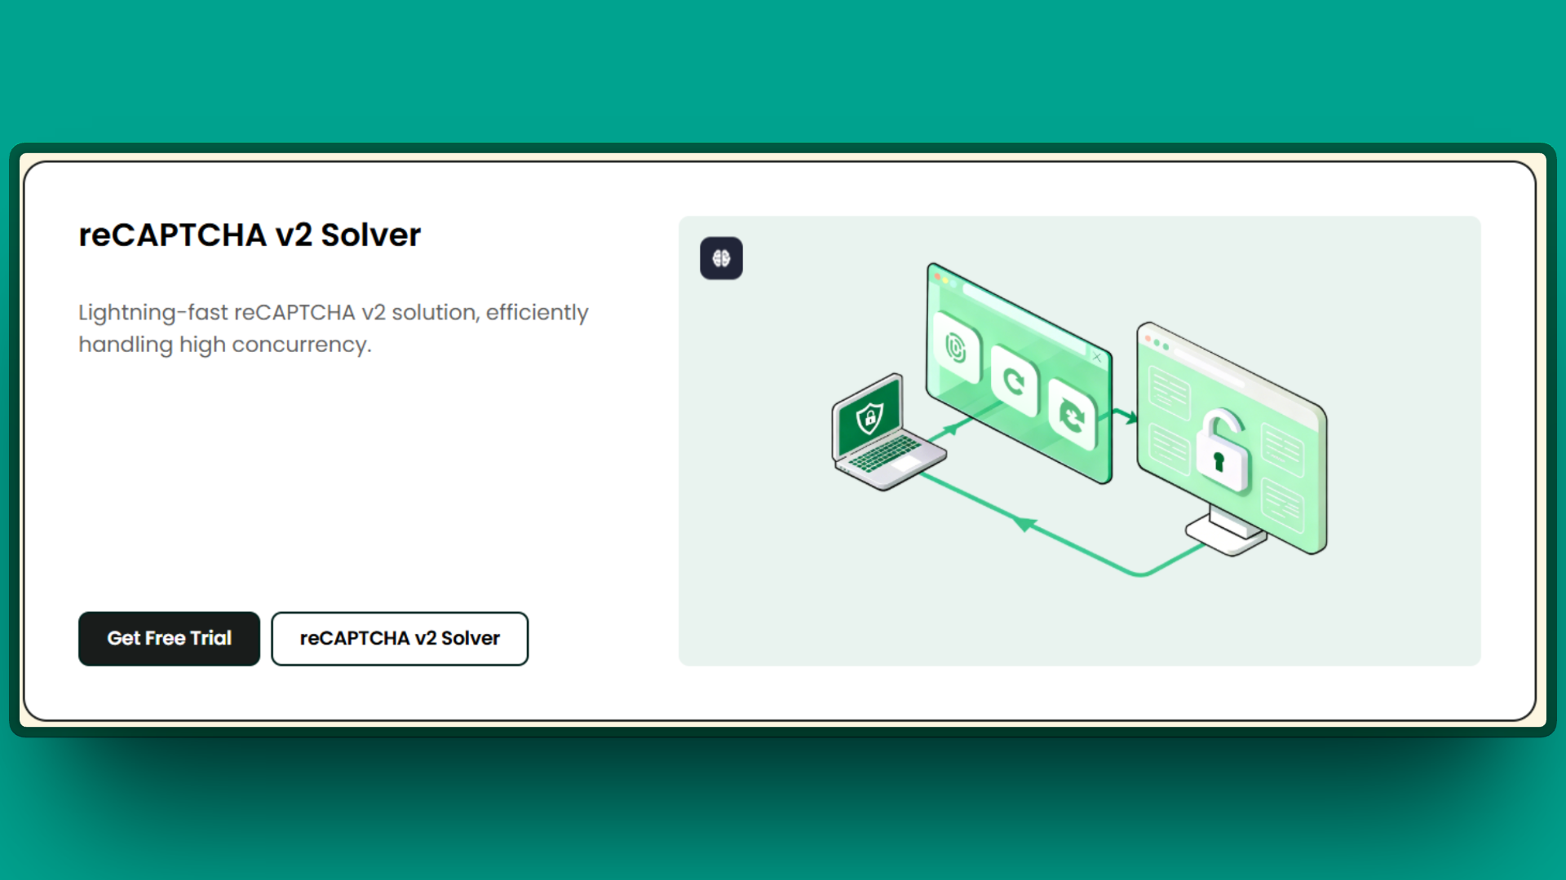Click the red dot on the monitor window
Image resolution: width=1566 pixels, height=880 pixels.
point(1148,338)
